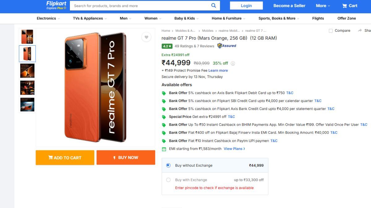Open the Mobiles breadcrumb link
The width and height of the screenshot is (371, 208).
click(x=208, y=31)
